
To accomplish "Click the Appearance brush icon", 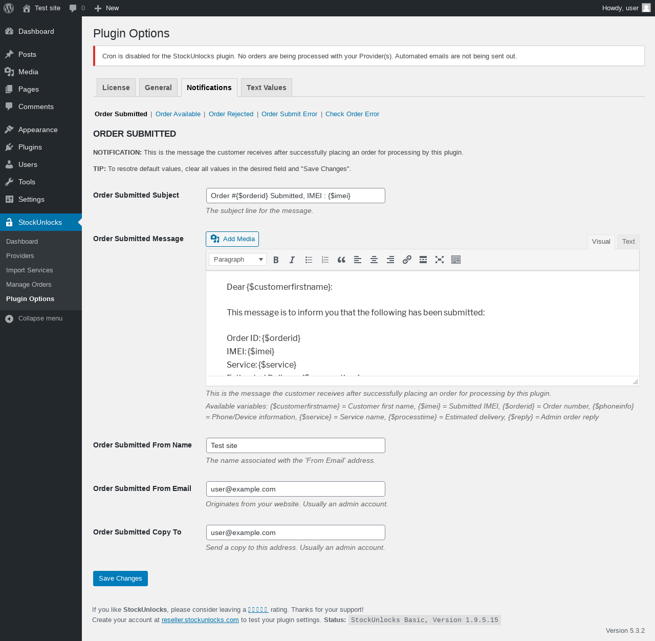I will tap(9, 130).
